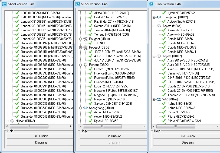Screen dimensions: 220x153
Task: Click green checkmark beside Leaf 2011+ (NEC+24c16)
Action: (90, 17)
